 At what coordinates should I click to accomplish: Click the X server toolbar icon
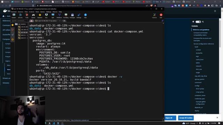click(x=154, y=16)
